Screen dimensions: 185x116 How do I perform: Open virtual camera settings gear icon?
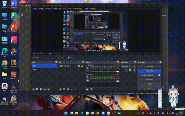tap(159, 75)
